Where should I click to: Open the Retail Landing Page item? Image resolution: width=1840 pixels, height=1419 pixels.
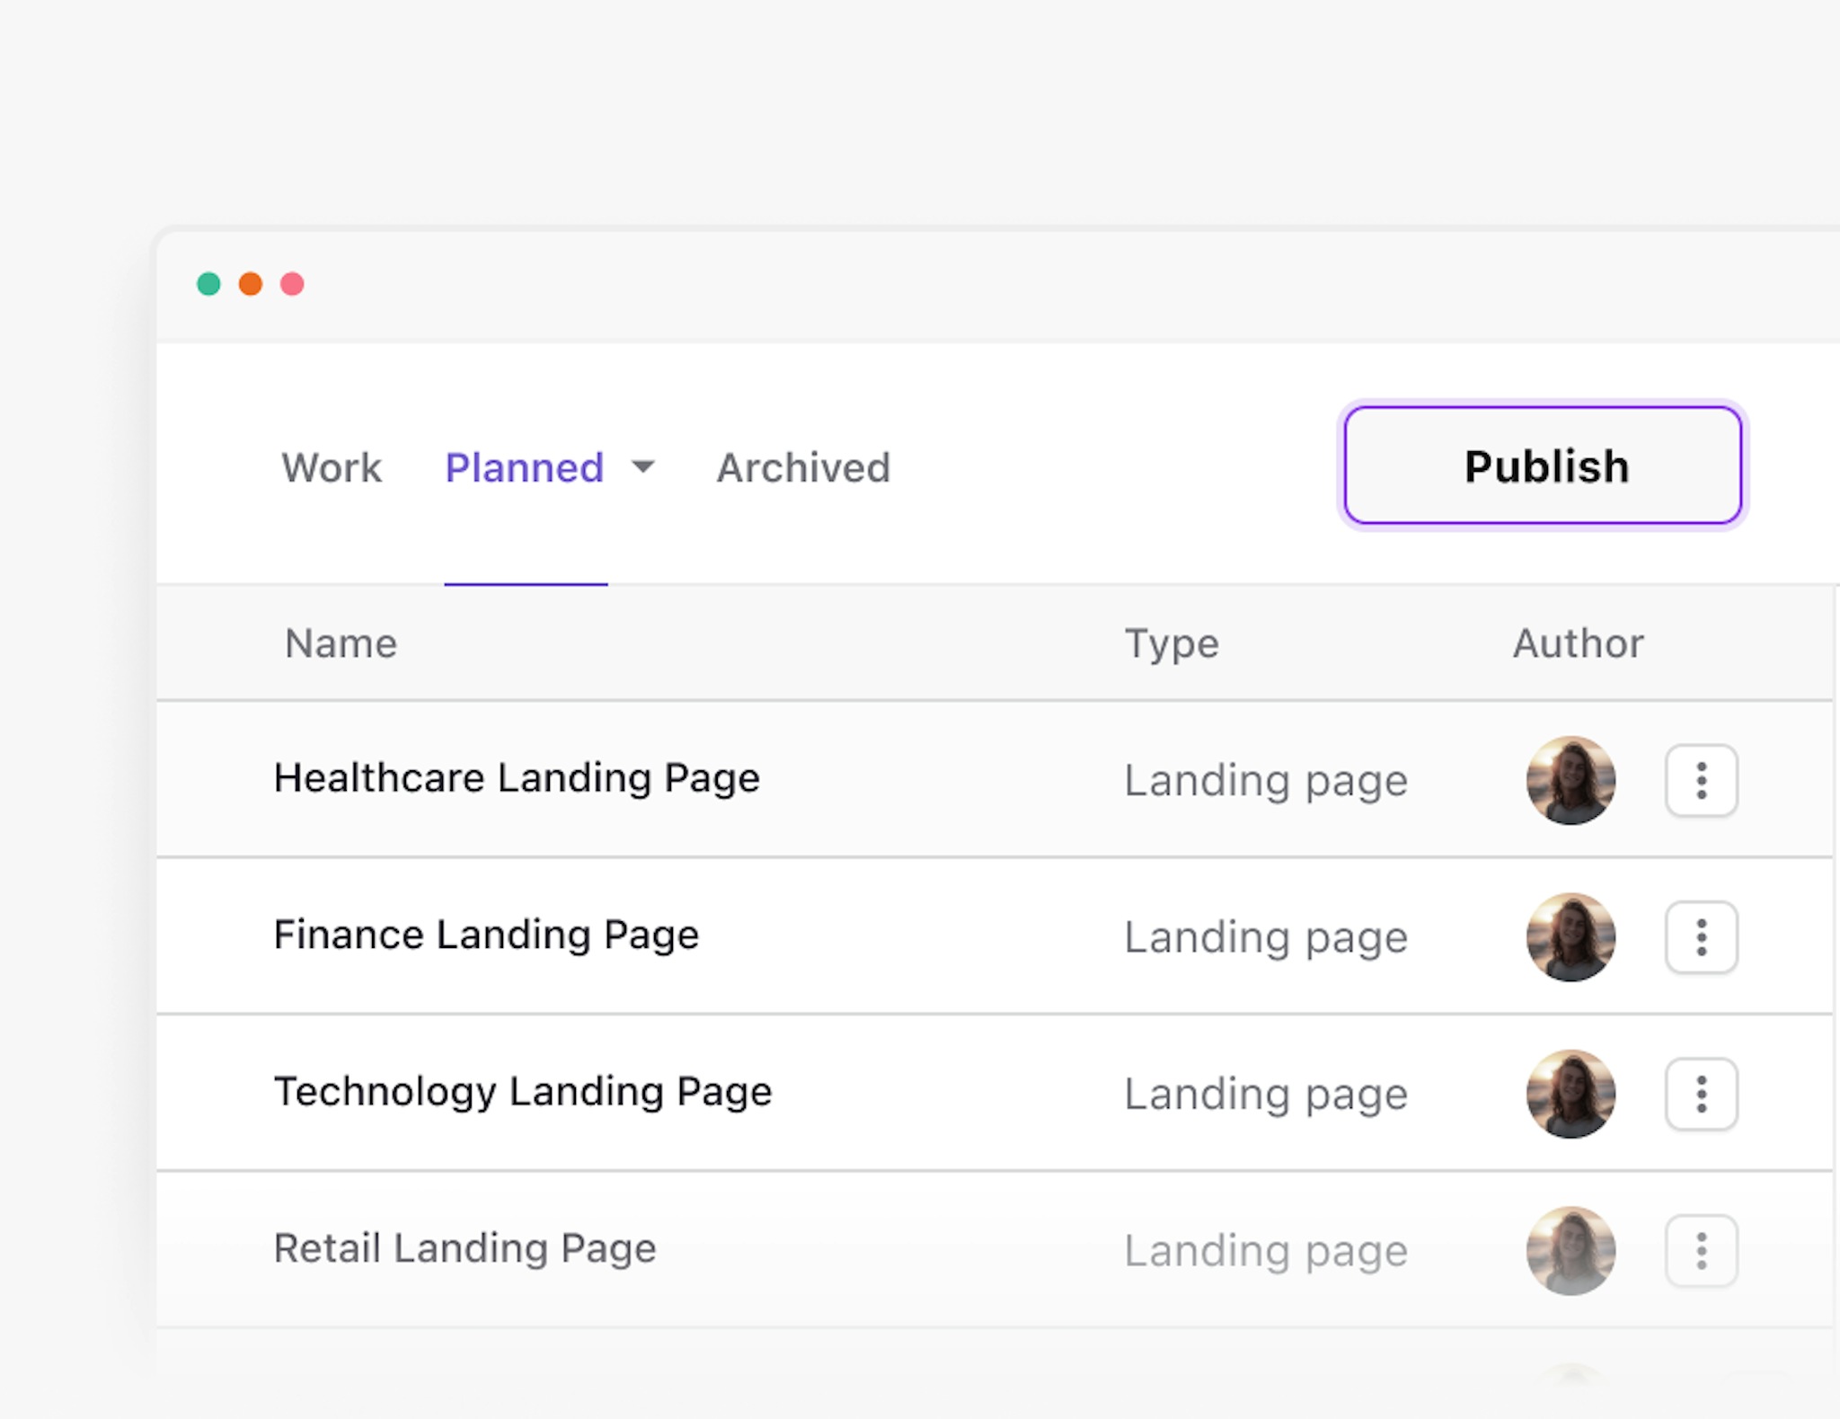click(x=464, y=1248)
